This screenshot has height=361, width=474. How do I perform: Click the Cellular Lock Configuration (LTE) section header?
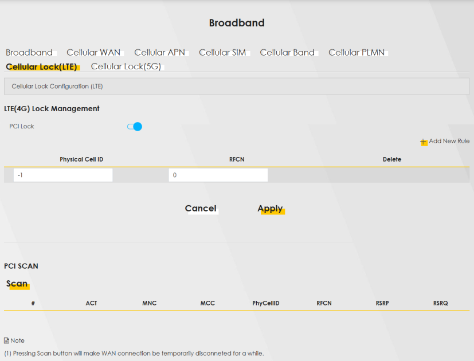pyautogui.click(x=57, y=87)
